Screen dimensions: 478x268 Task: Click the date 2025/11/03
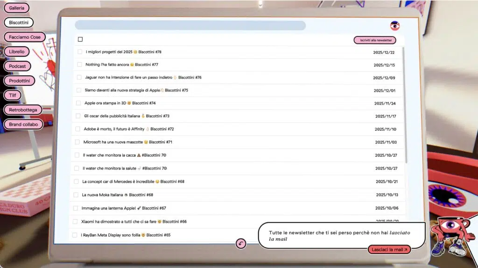click(386, 142)
